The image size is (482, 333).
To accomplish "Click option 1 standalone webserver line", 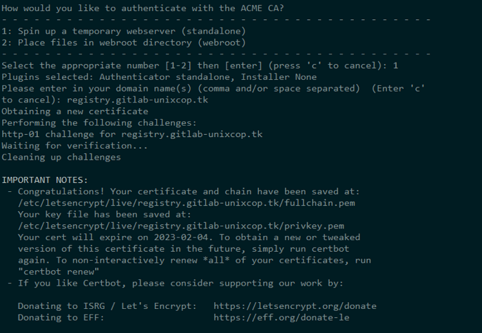I will [x=123, y=32].
